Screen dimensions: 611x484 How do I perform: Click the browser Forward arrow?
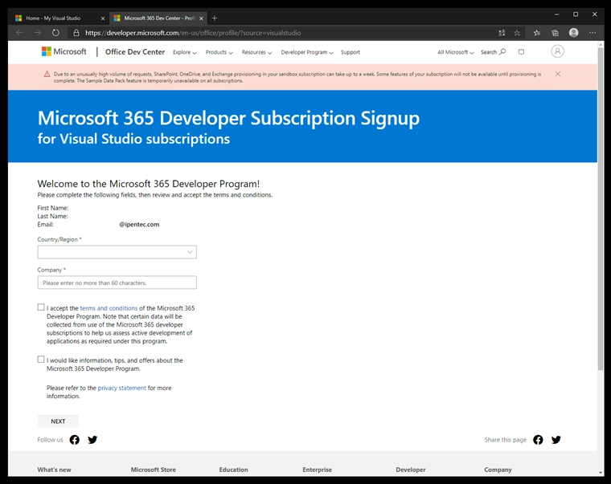[x=38, y=33]
